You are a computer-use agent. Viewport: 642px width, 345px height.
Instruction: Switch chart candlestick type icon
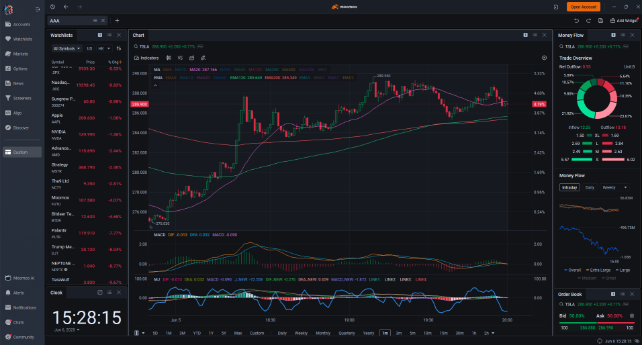(x=169, y=58)
